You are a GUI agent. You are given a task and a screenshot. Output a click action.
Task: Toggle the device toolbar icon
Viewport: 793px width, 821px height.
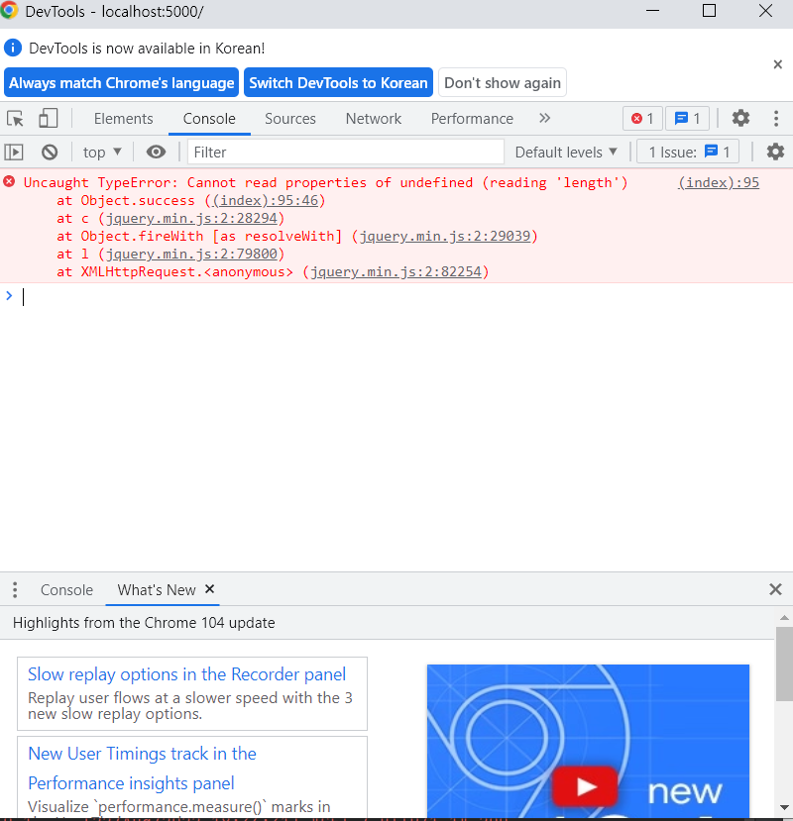pyautogui.click(x=48, y=119)
